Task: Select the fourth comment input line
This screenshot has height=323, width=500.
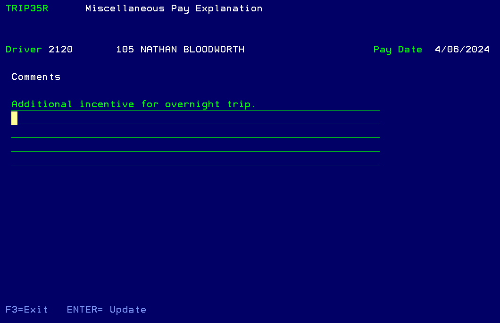Action: pos(195,145)
